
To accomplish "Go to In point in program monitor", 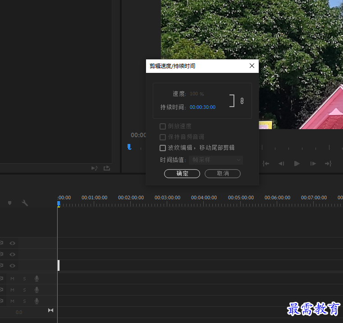I will (266, 163).
